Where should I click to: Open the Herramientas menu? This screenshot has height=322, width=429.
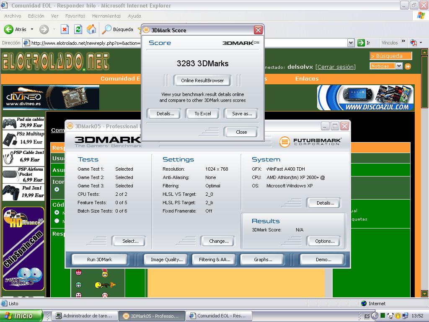point(106,16)
